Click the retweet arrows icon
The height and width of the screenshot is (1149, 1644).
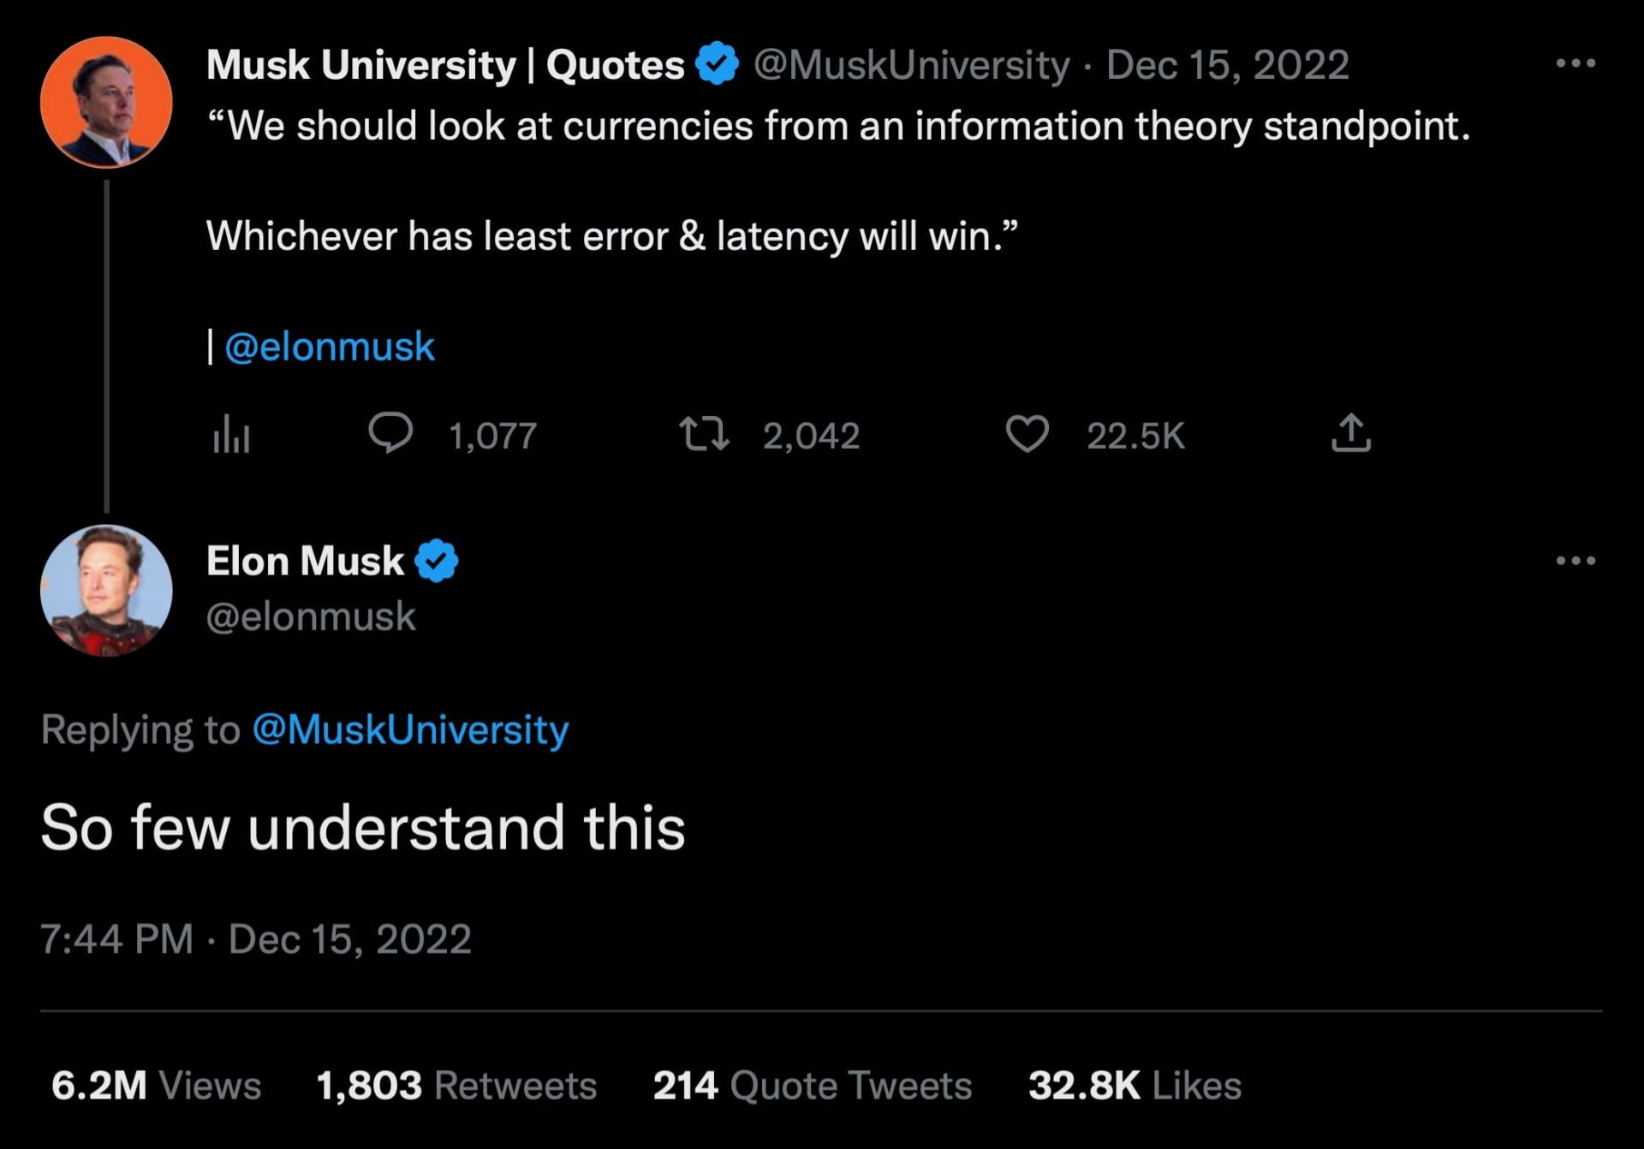[x=703, y=433]
